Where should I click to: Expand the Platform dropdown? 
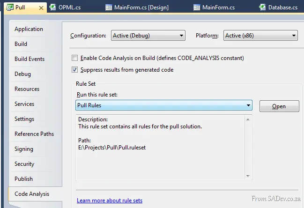(260, 36)
